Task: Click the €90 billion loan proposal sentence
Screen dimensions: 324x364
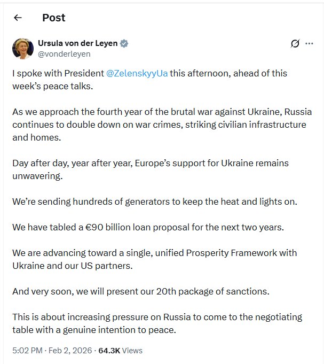Action: click(148, 227)
